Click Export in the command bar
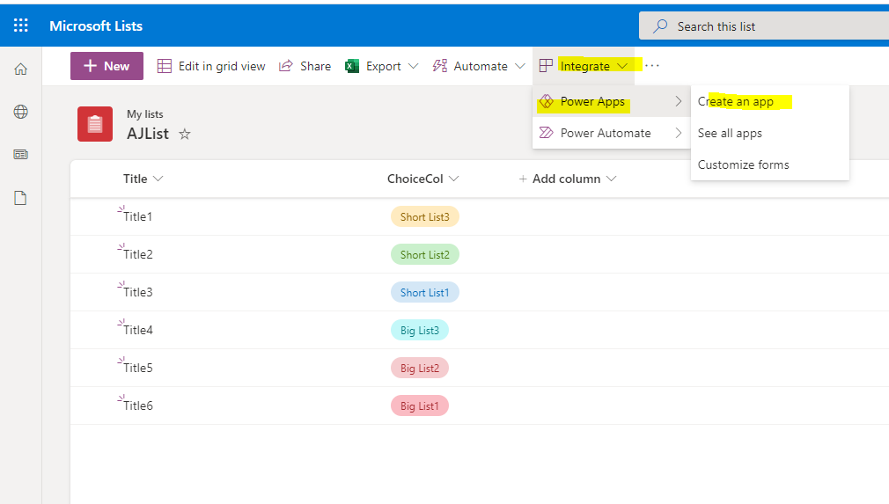The height and width of the screenshot is (504, 889). point(383,66)
